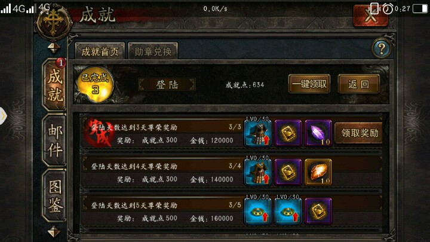Screen dimensions: 430x242
Task: Click the 一键领取 button
Action: click(x=309, y=84)
